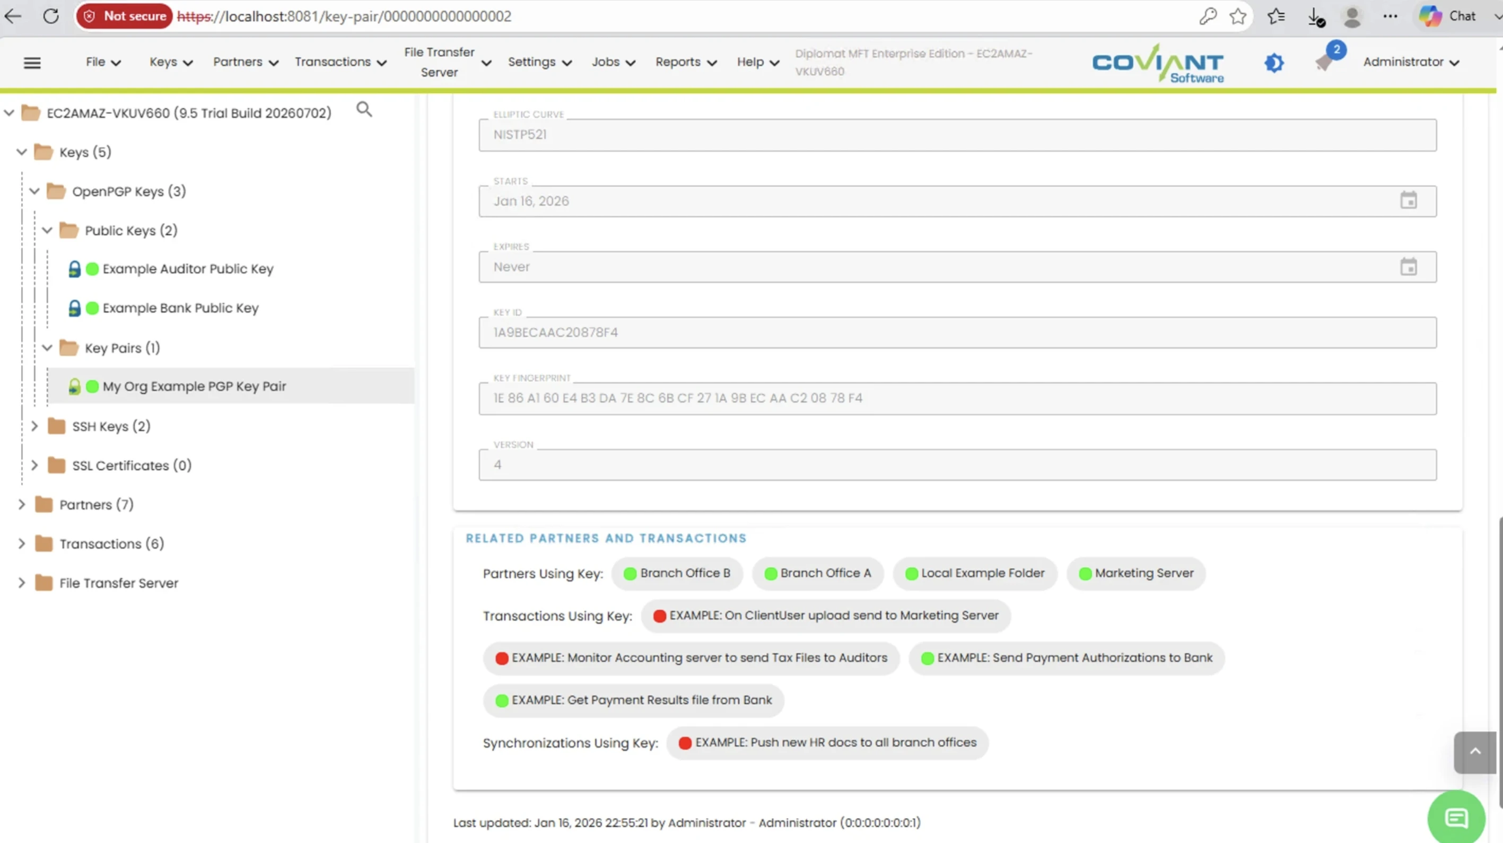Reload the page with the refresh icon
1503x843 pixels.
[51, 16]
